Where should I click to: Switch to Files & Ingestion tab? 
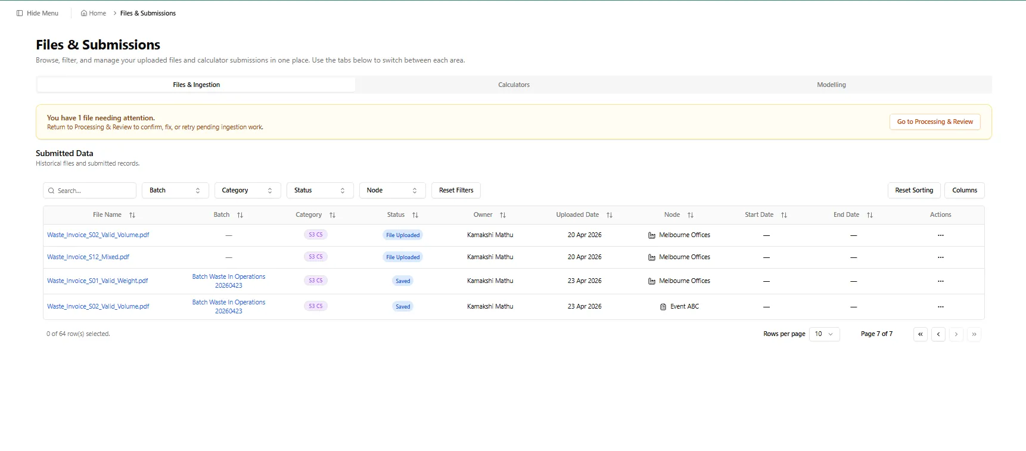(196, 85)
